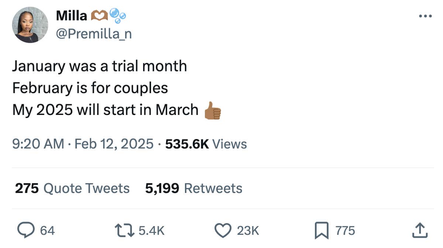Open Milla's profile picture
443x248 pixels.
point(30,24)
